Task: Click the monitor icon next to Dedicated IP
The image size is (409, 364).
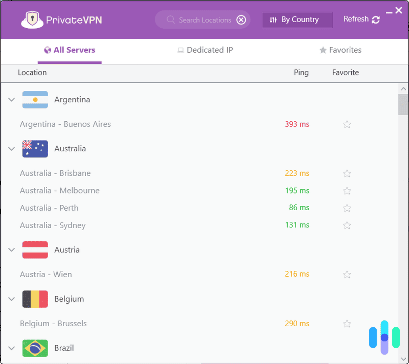Action: 181,50
